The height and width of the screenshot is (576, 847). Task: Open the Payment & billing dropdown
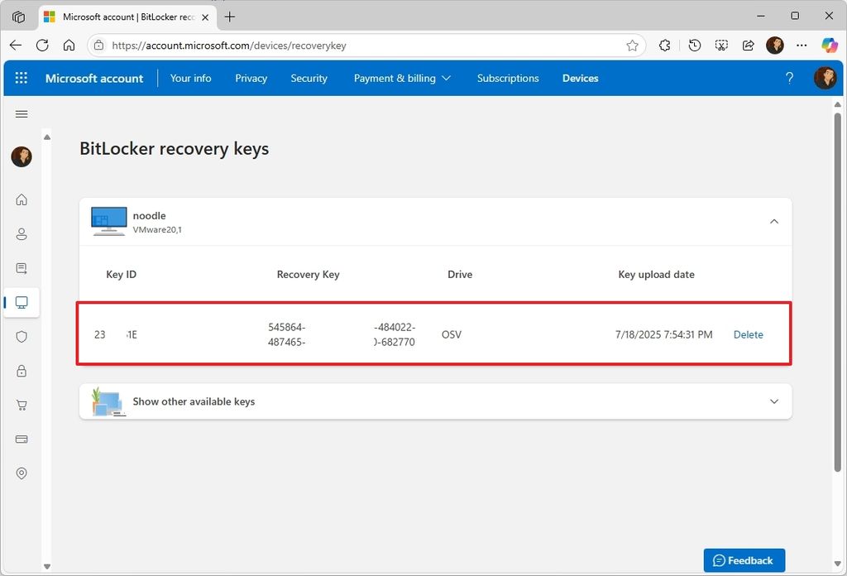pos(403,78)
